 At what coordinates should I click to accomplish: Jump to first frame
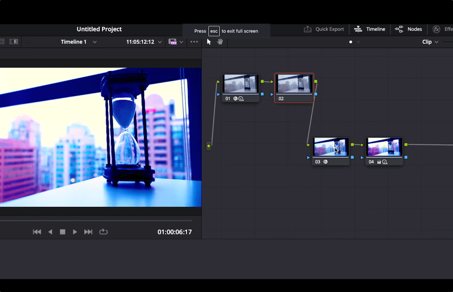(37, 232)
